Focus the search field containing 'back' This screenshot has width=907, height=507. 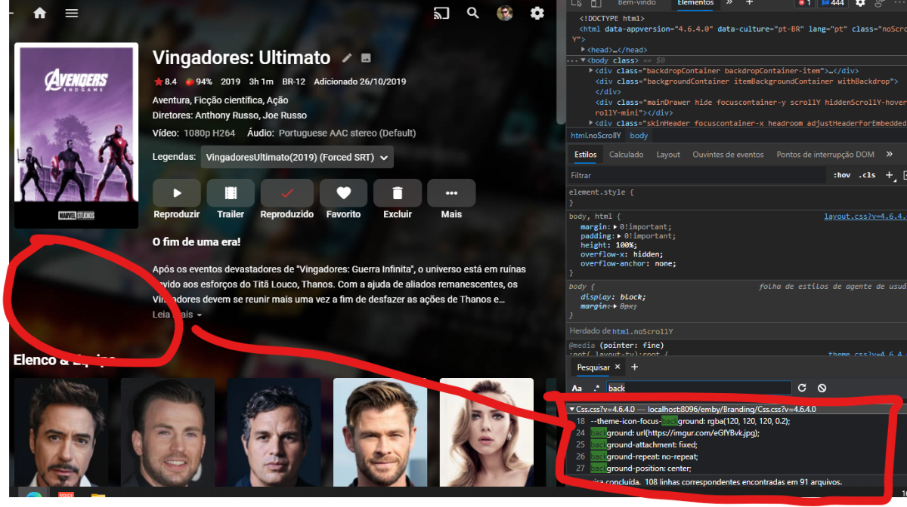tap(698, 388)
